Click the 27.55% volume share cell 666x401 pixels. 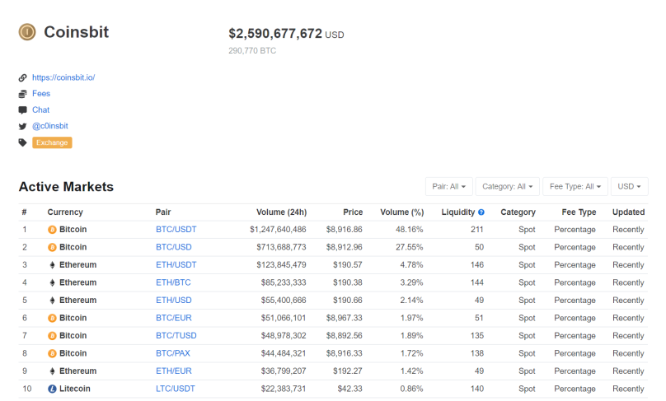coord(410,247)
